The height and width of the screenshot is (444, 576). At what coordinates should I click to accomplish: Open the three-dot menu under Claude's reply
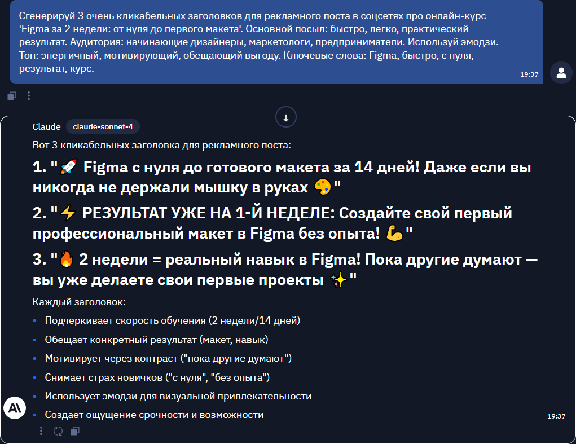41,431
